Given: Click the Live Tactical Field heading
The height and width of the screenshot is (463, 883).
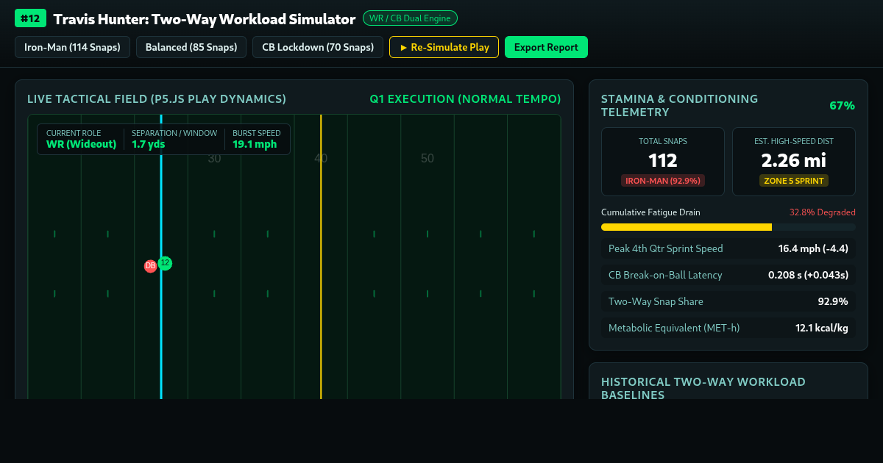Looking at the screenshot, I should coord(157,99).
